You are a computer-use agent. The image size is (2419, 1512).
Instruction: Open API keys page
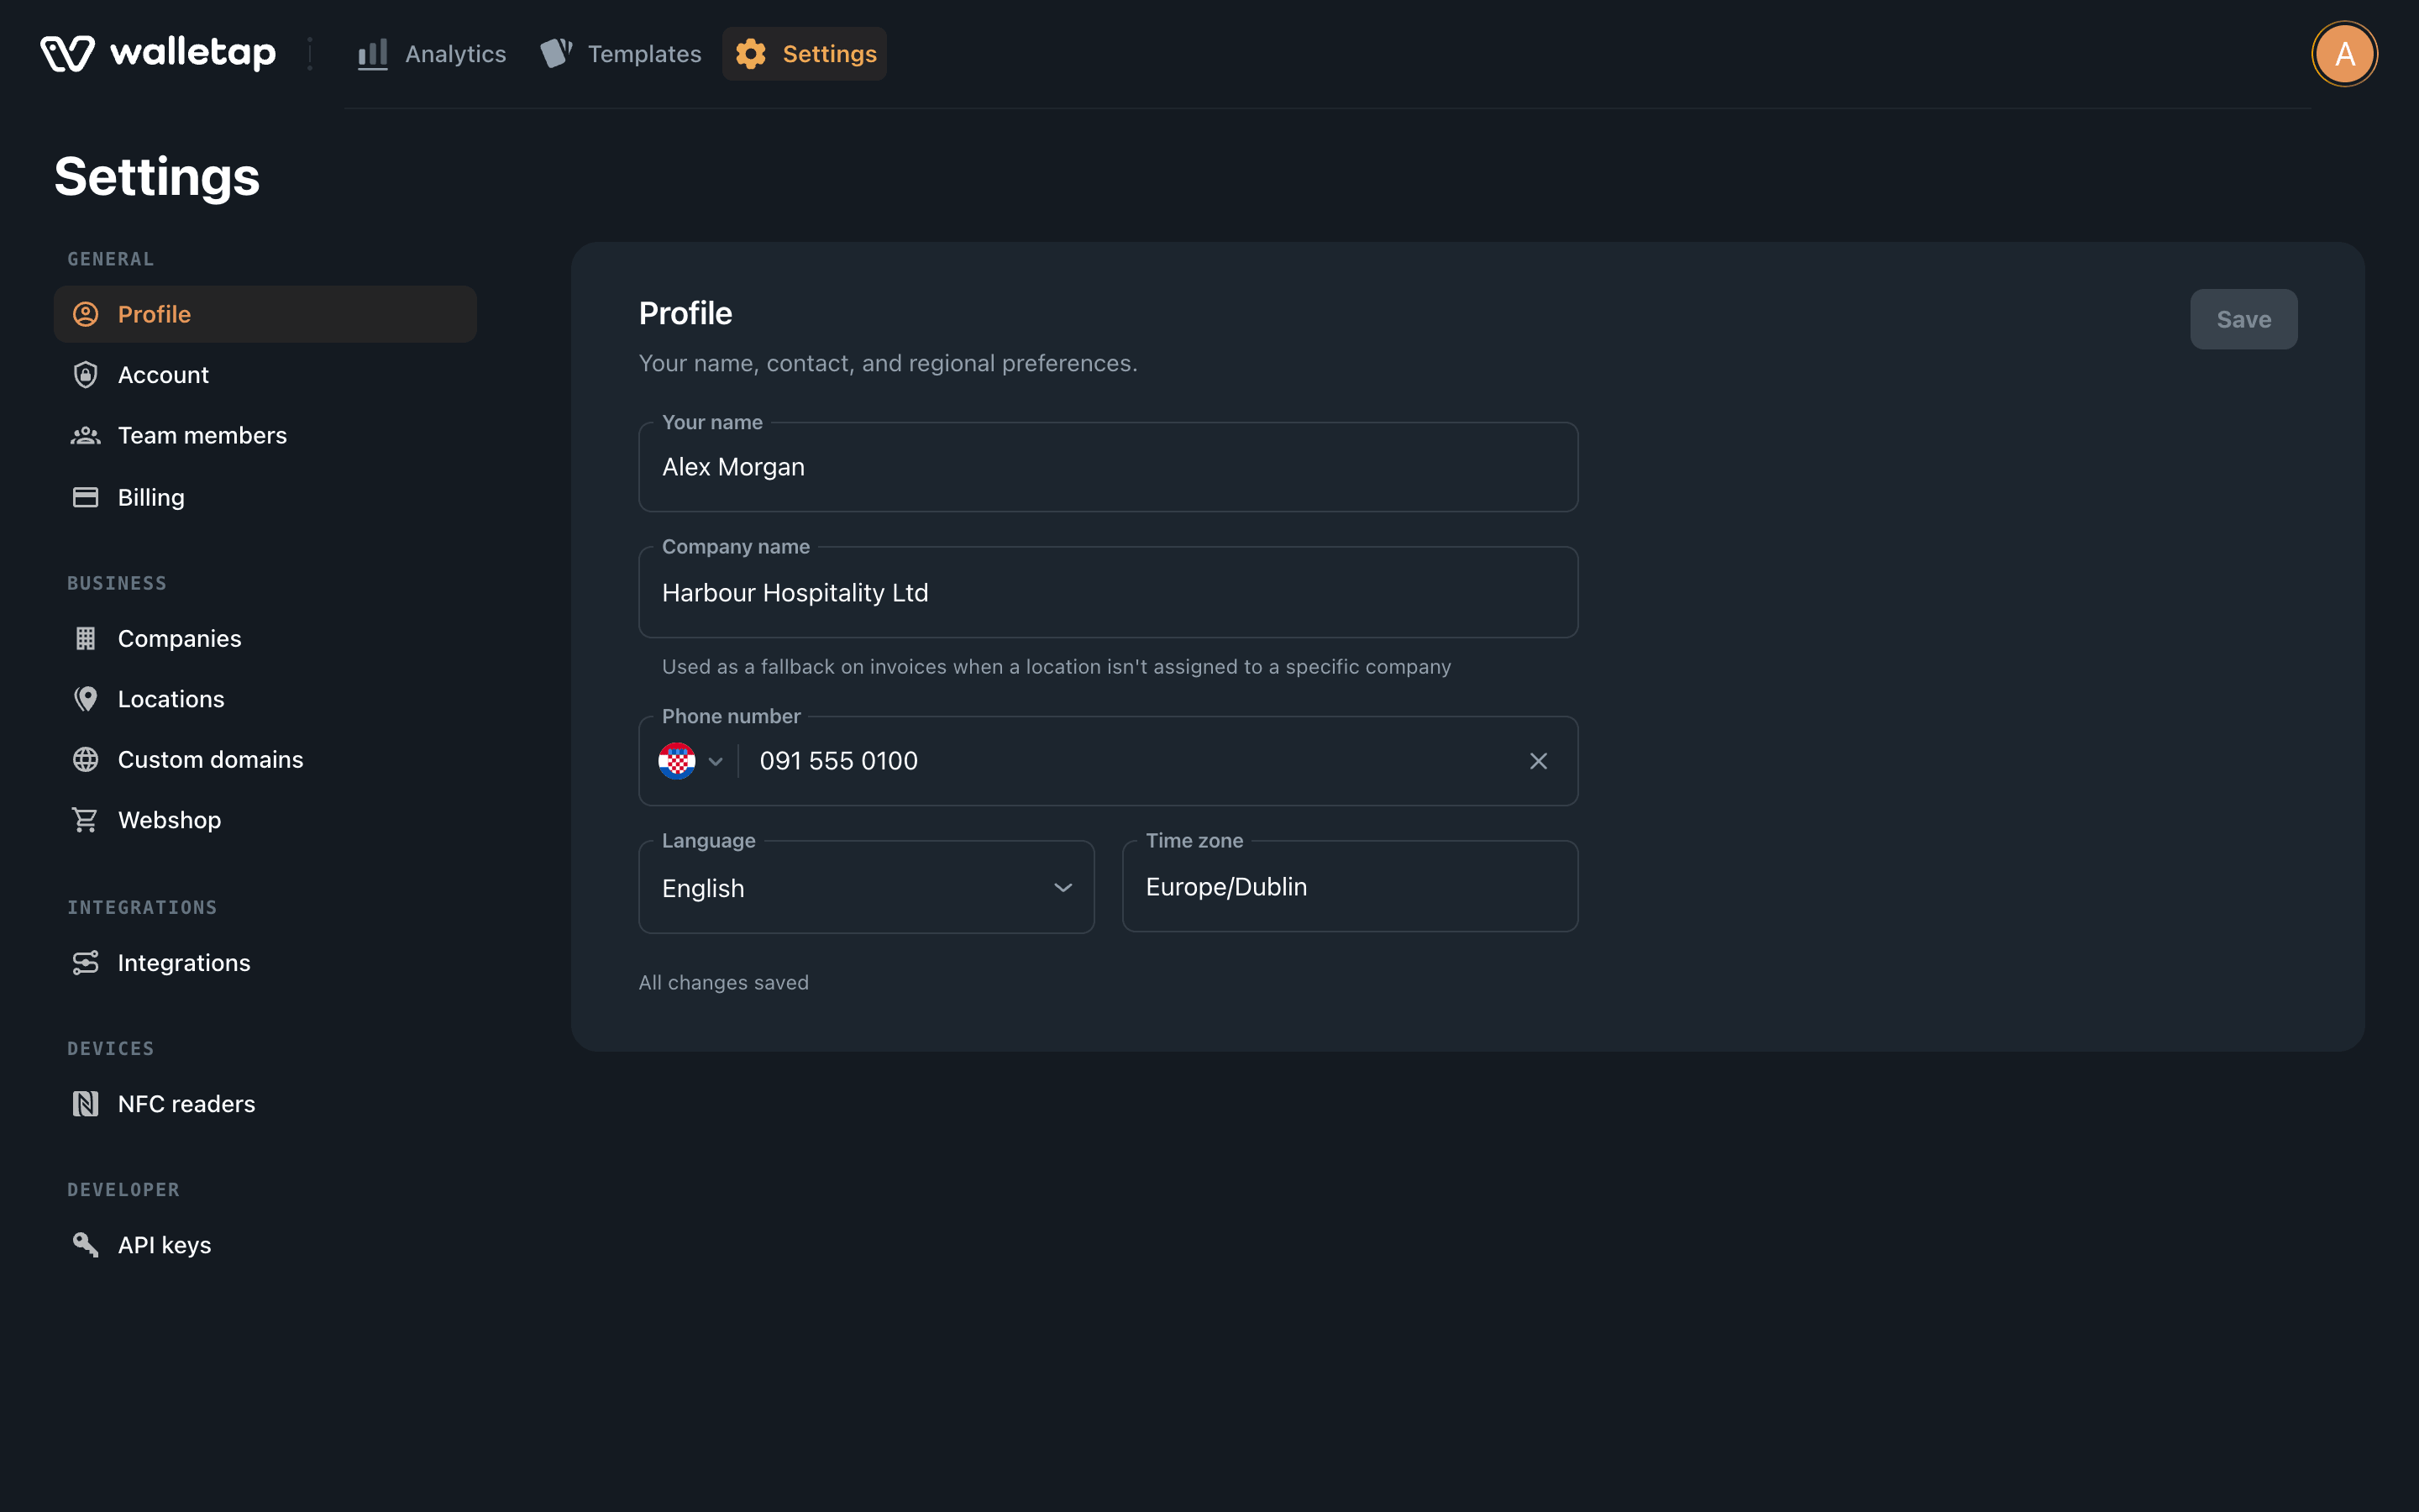(x=265, y=1245)
